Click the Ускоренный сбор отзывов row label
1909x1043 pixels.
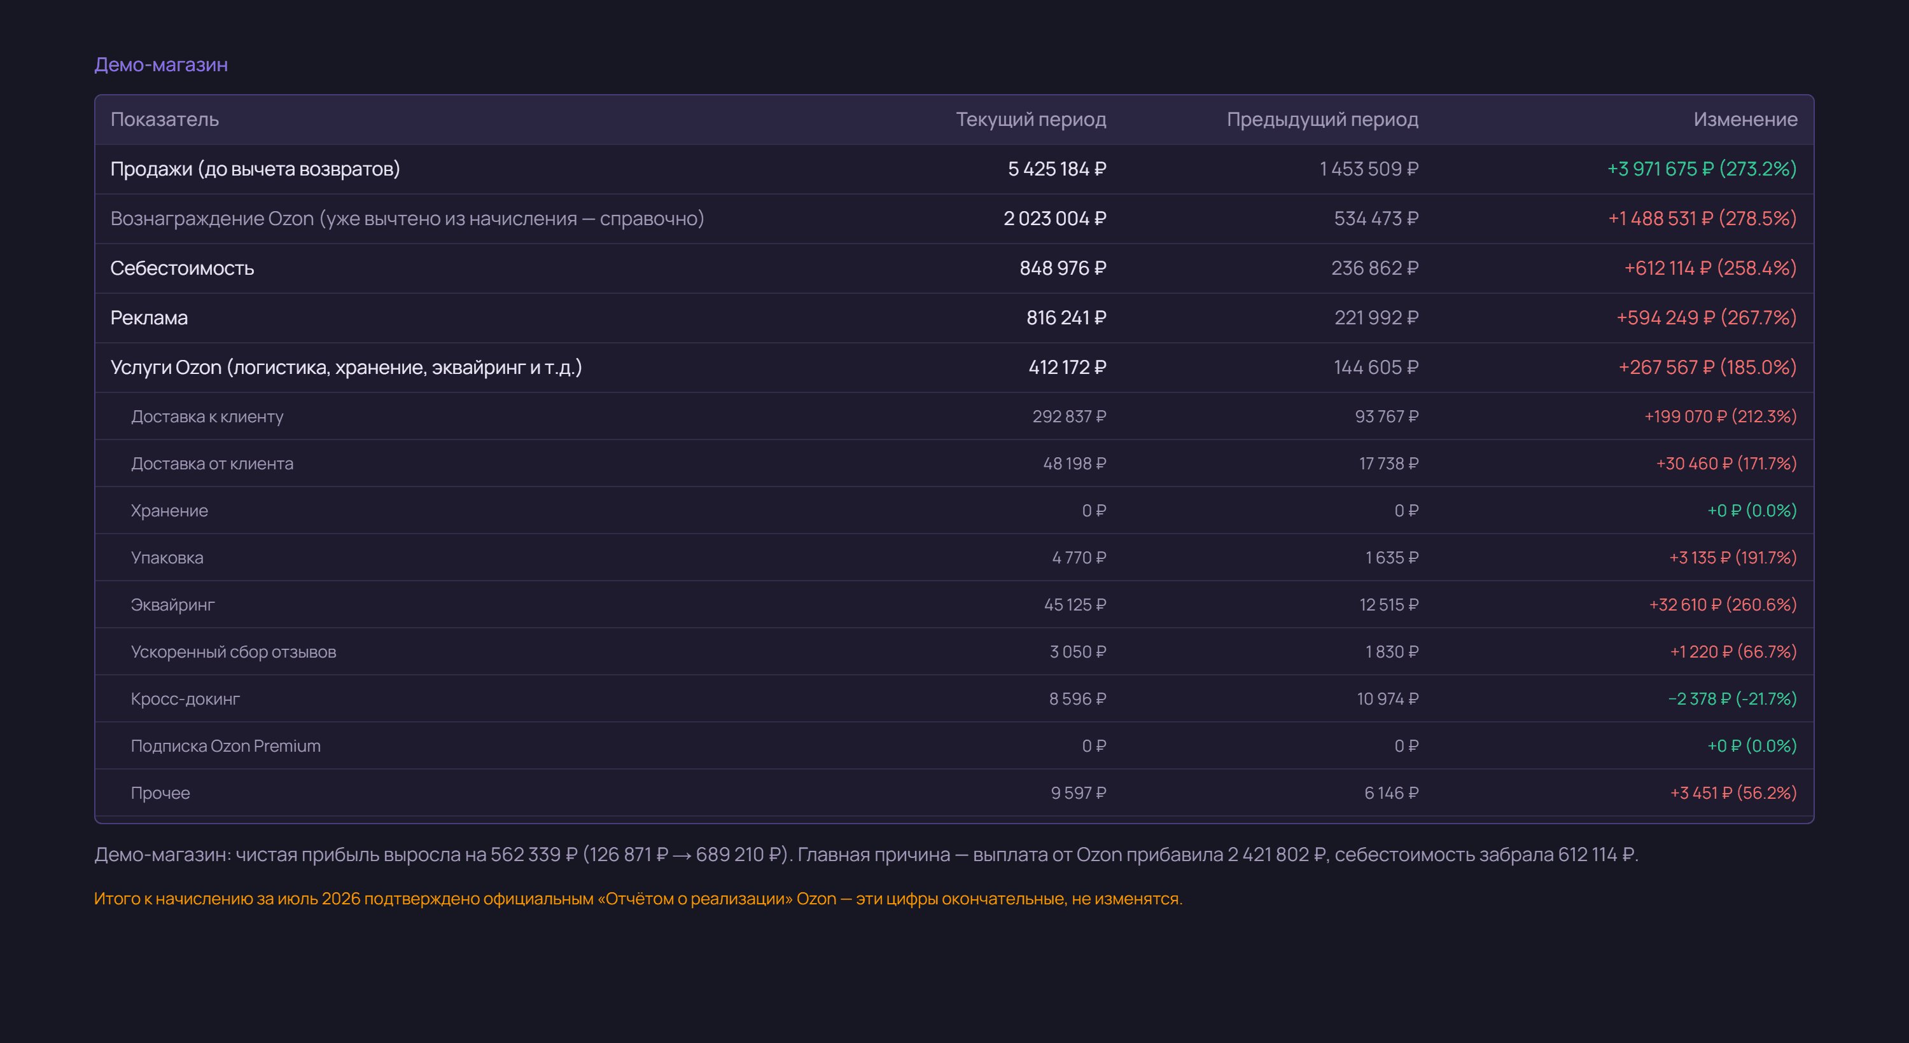(234, 652)
